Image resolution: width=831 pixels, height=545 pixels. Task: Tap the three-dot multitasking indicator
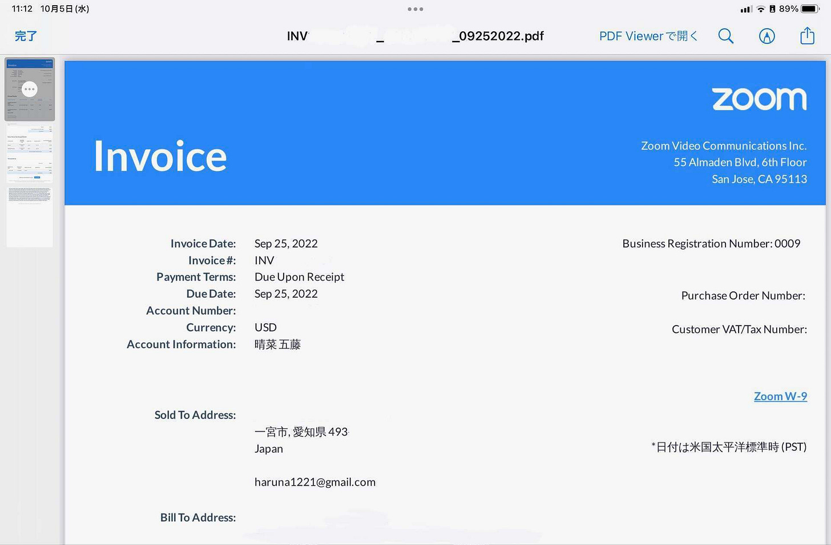pyautogui.click(x=415, y=9)
